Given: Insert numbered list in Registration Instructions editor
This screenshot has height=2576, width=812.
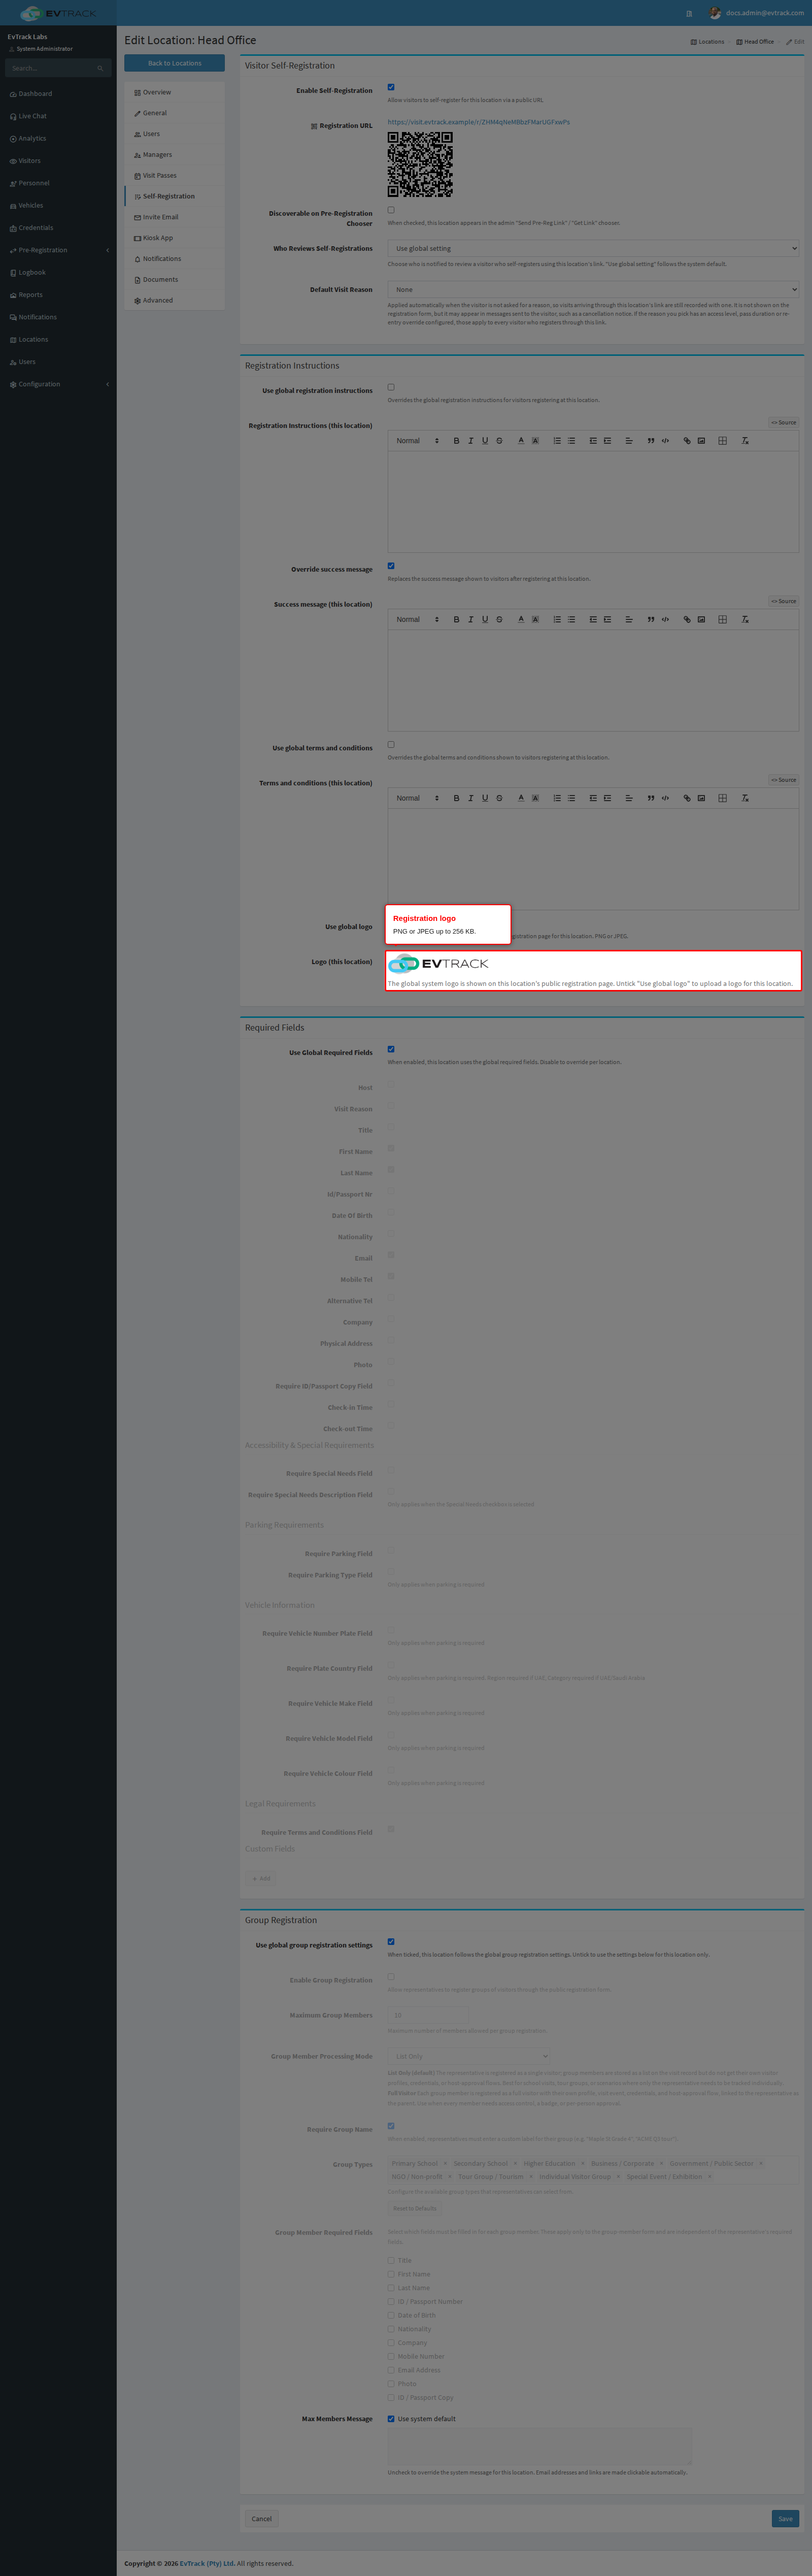Looking at the screenshot, I should coord(557,441).
